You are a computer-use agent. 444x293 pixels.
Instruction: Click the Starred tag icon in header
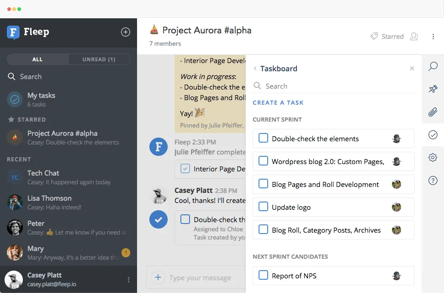click(374, 36)
